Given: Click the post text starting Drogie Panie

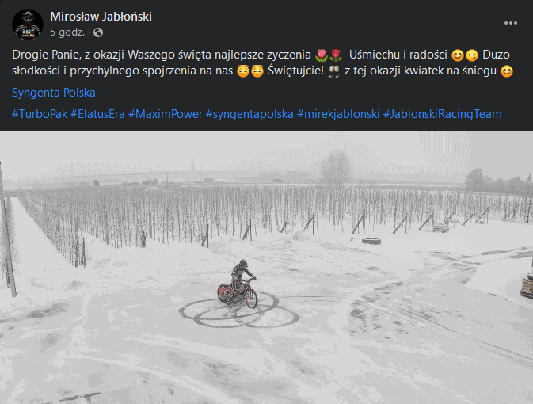Looking at the screenshot, I should click(x=262, y=63).
